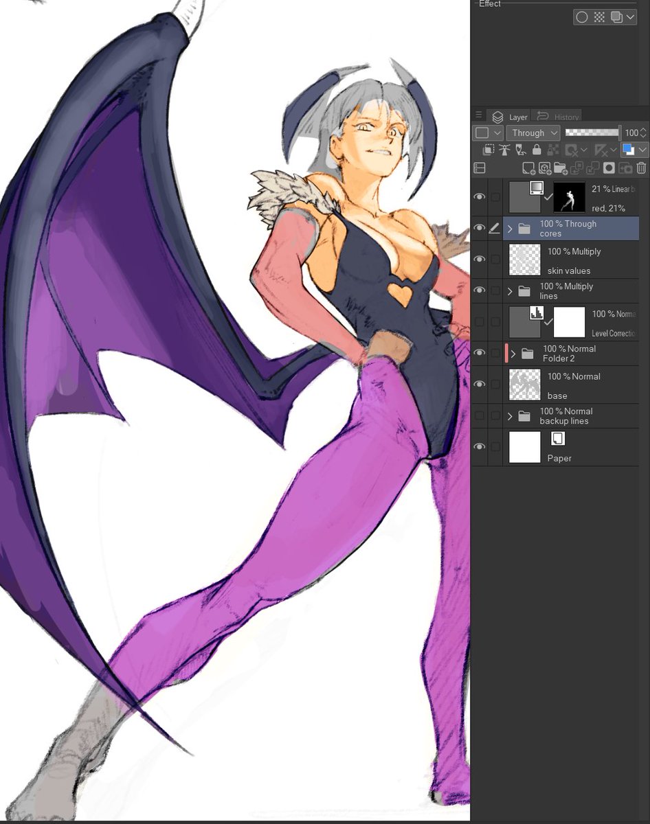Toggle Clip to Layer Below icon

(x=488, y=150)
